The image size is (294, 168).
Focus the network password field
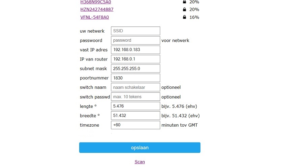coord(135,40)
